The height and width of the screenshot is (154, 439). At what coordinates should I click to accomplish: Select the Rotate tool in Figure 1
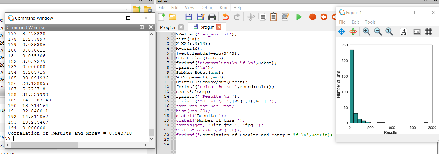(x=353, y=32)
